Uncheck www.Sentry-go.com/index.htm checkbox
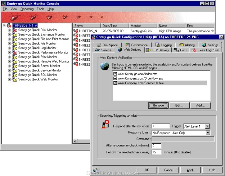Screen dimensions: 225x176 [x=115, y=74]
